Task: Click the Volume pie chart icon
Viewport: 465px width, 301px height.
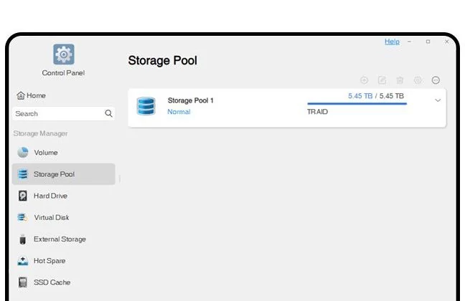Action: 22,152
